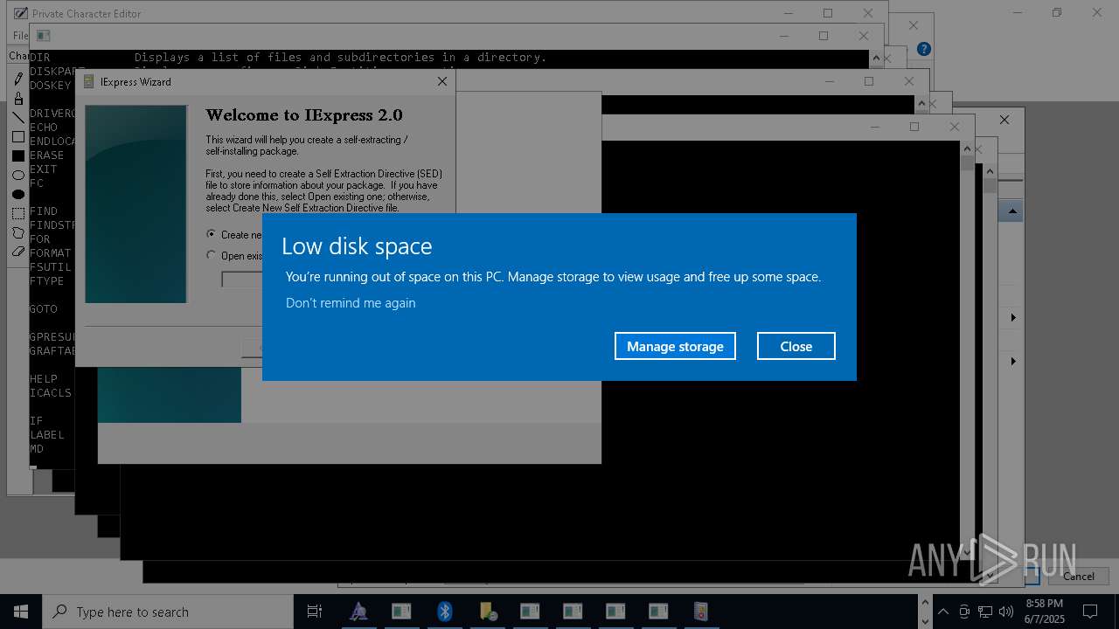Open the Windows Start menu
1119x629 pixels.
(x=21, y=612)
